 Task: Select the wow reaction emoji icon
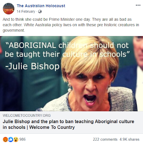pyautogui.click(x=16, y=140)
